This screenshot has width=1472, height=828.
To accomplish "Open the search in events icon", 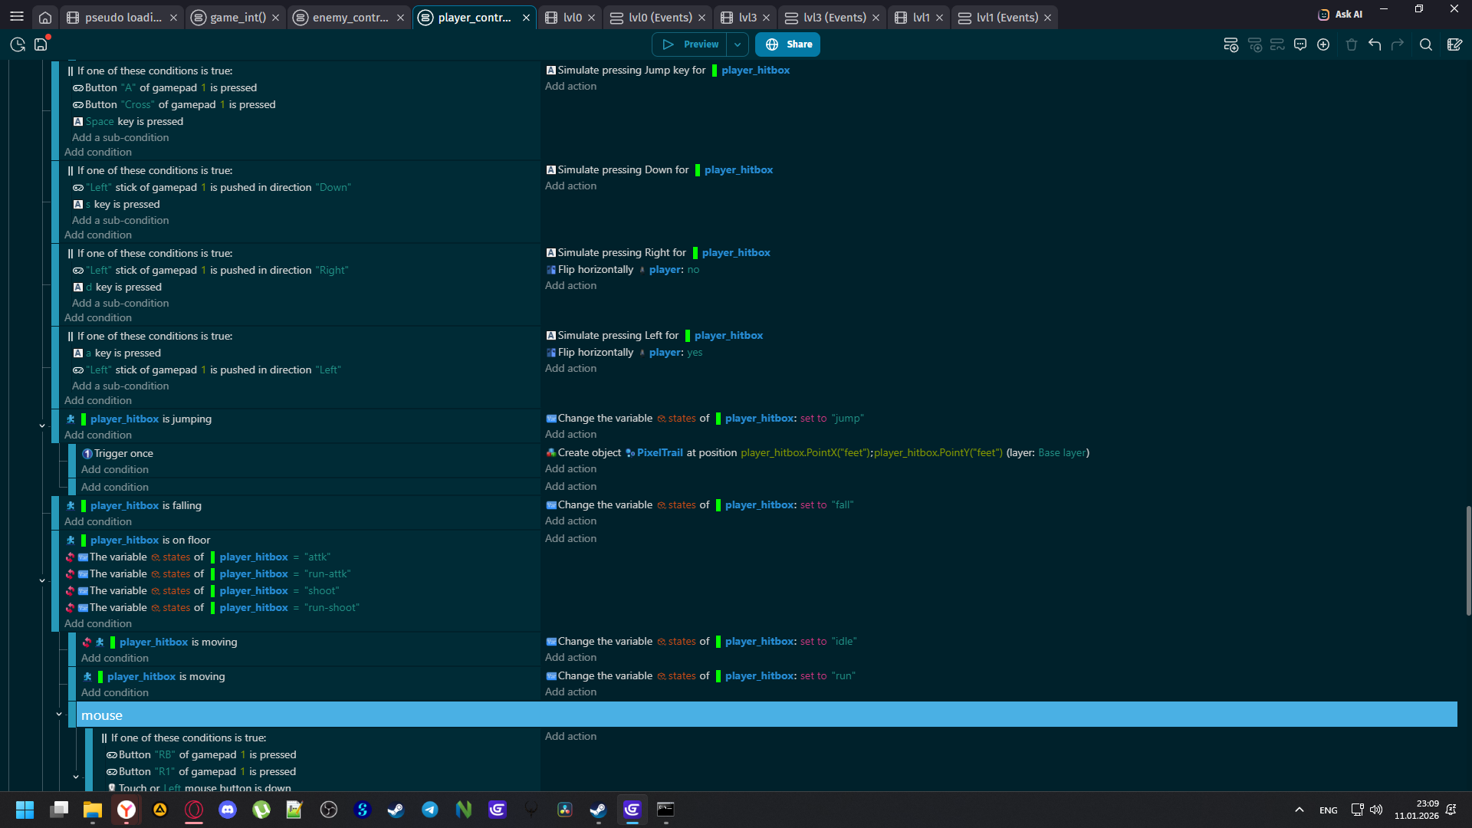I will [1425, 44].
